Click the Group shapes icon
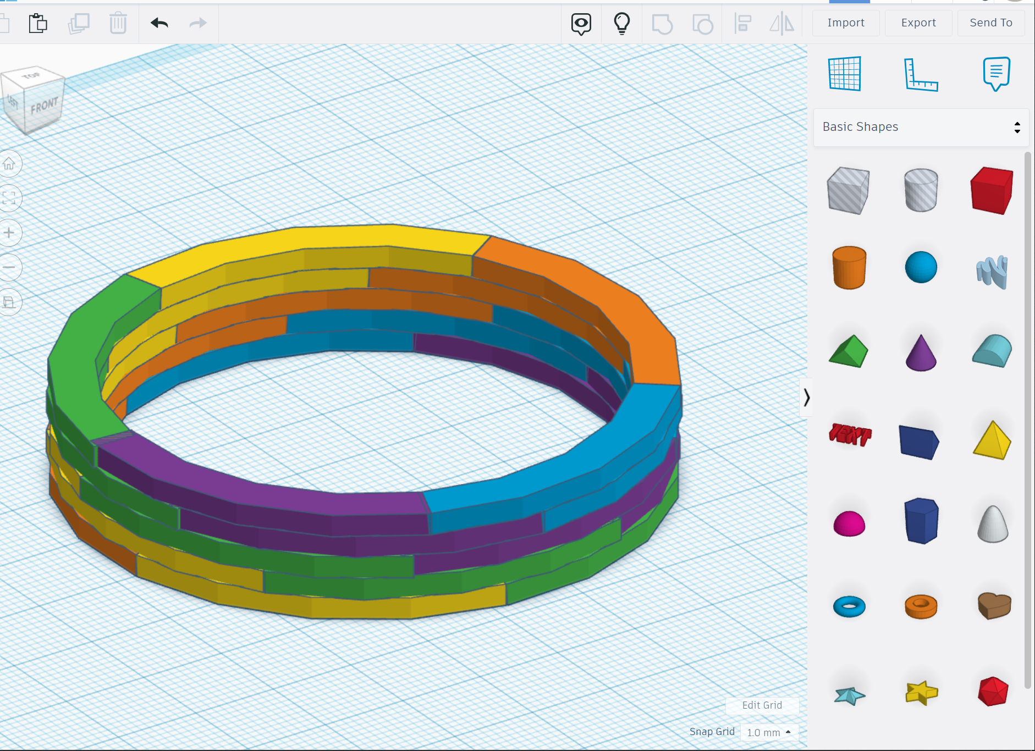 662,24
